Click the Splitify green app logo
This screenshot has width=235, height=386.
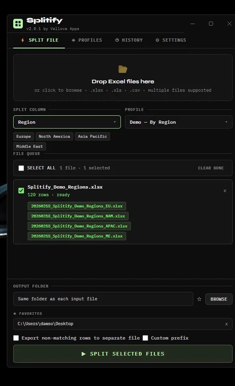point(18,24)
